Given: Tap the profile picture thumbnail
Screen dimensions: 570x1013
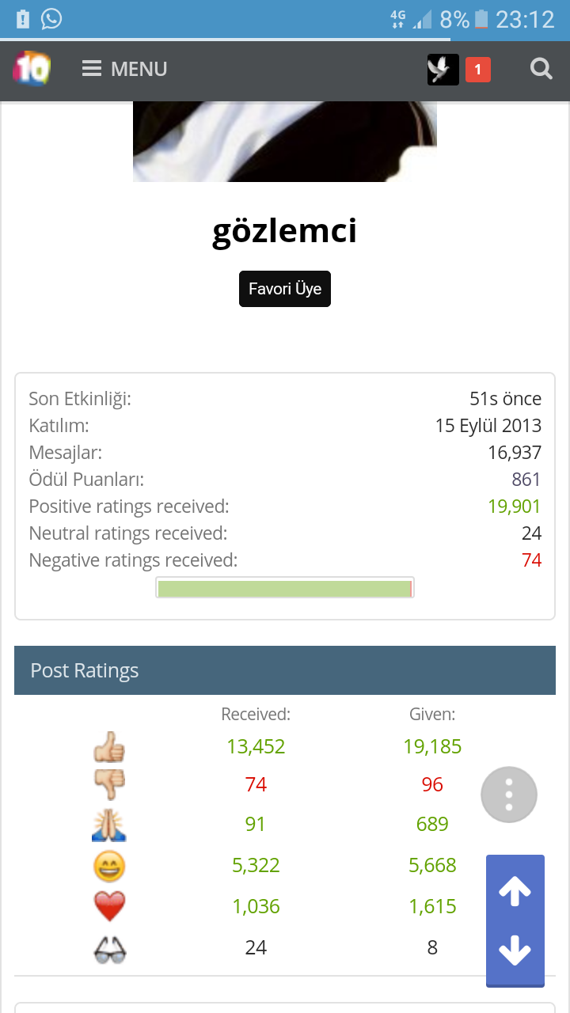Looking at the screenshot, I should 285,142.
